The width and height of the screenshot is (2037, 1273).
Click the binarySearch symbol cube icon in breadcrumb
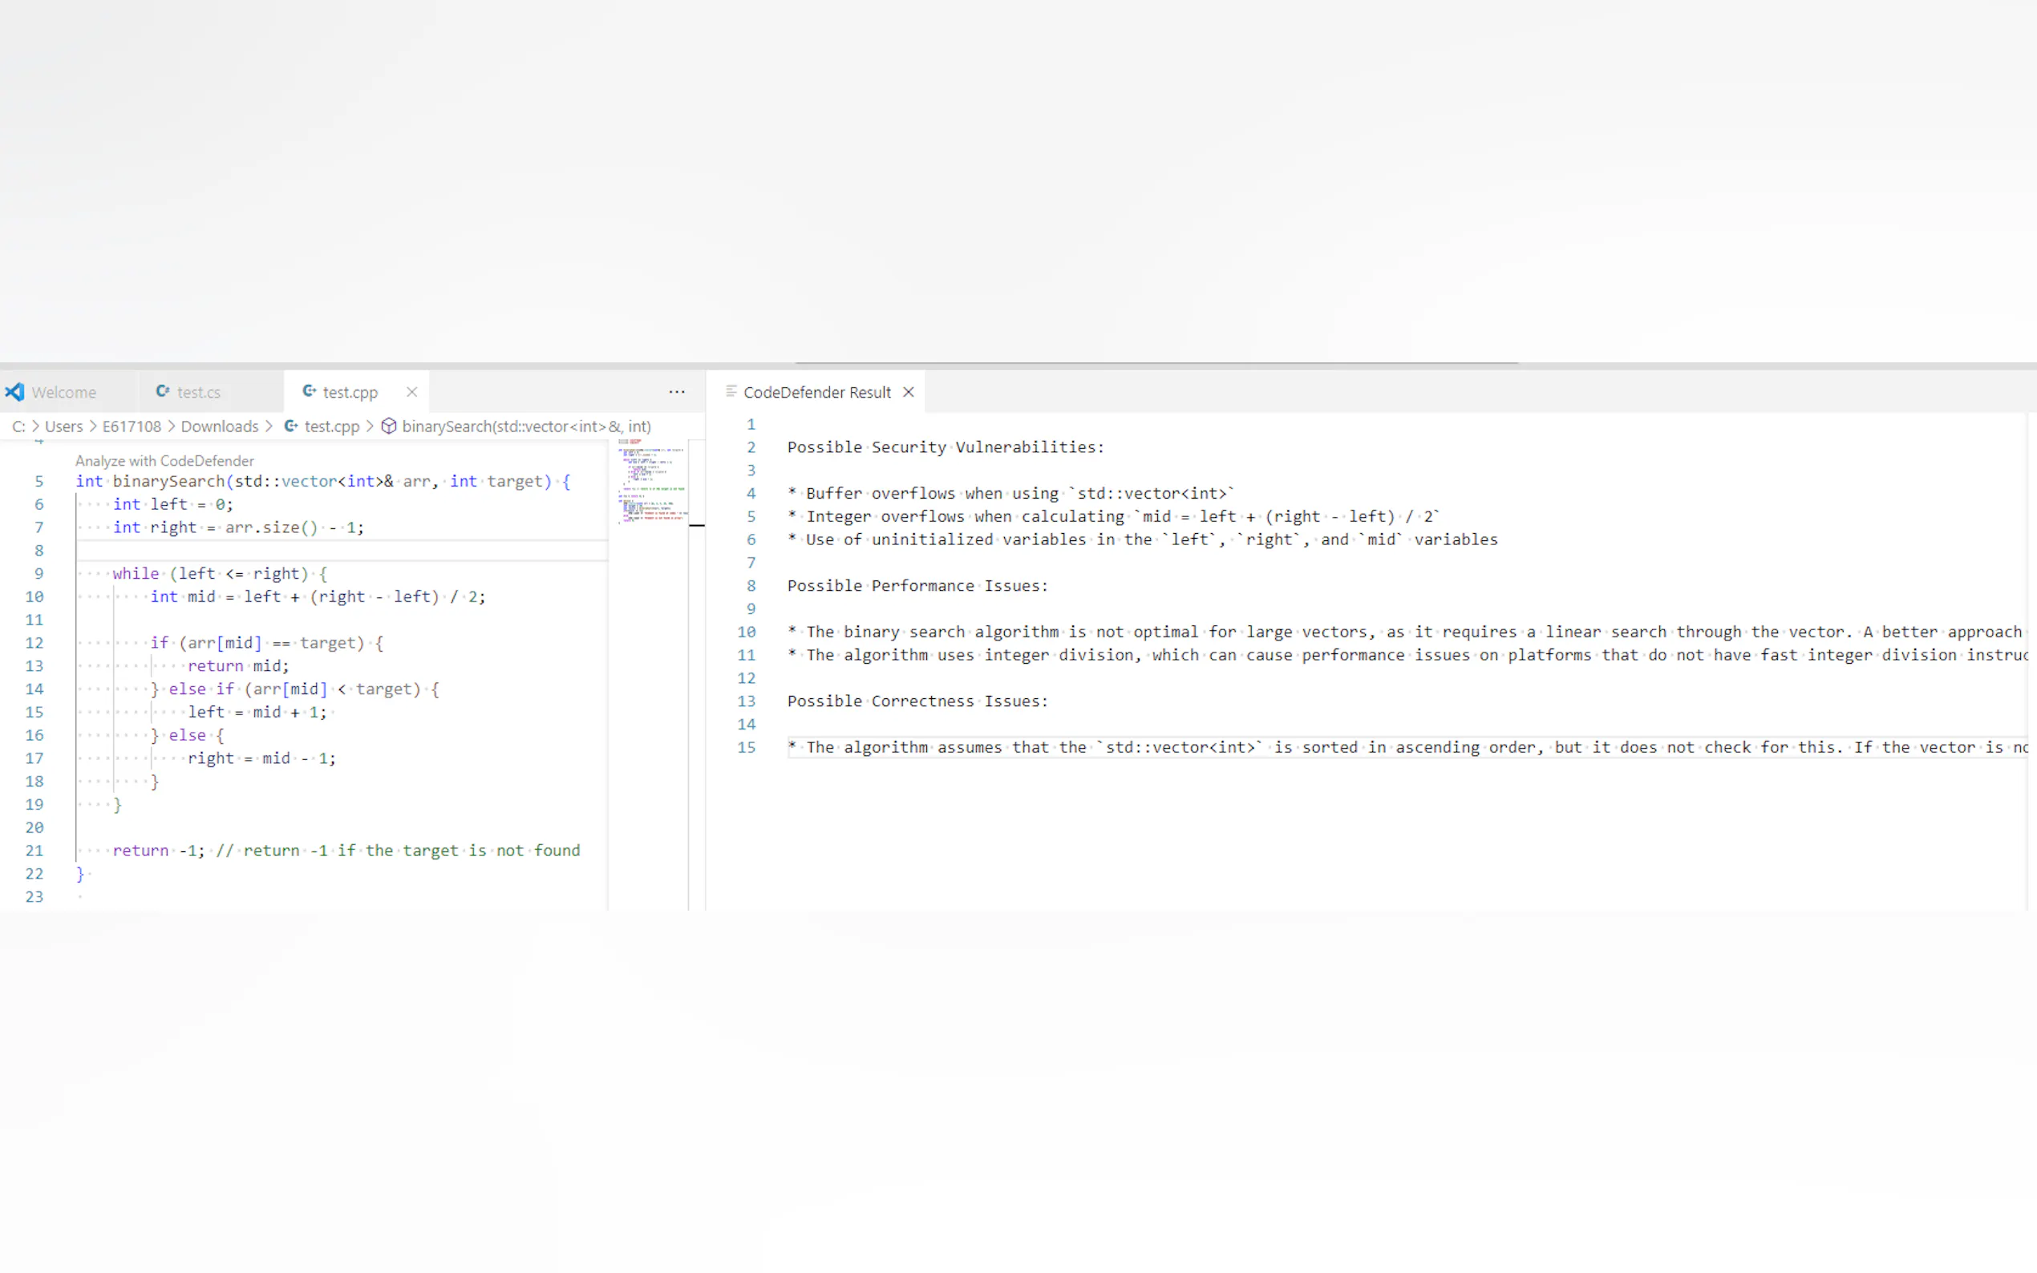pos(388,426)
